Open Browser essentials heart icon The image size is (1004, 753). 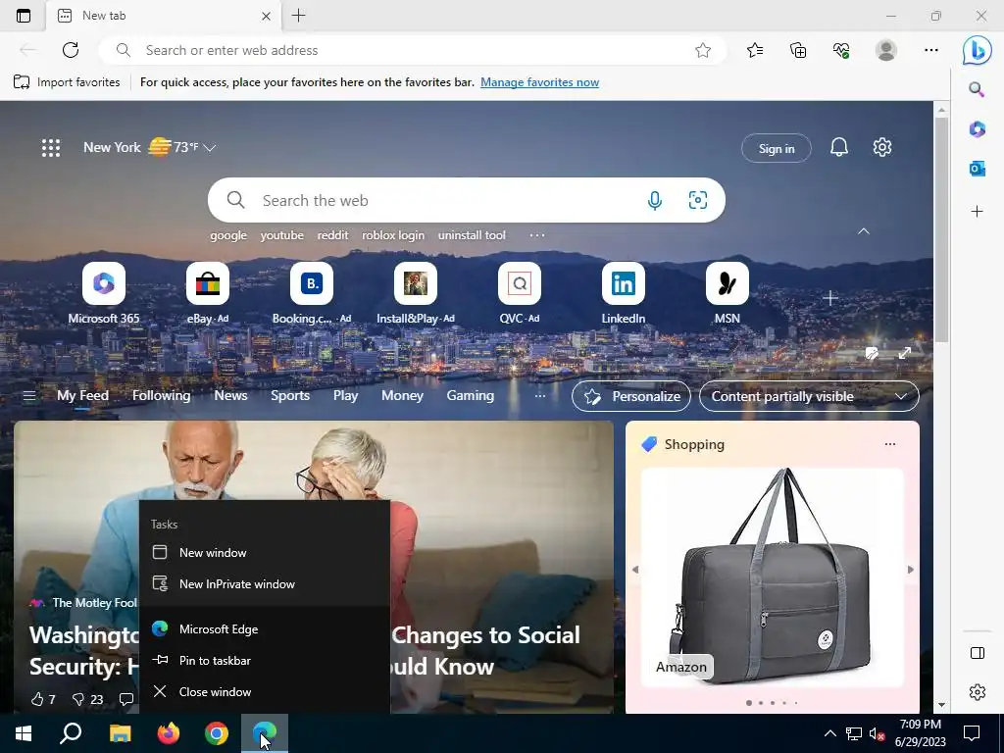[x=841, y=50]
